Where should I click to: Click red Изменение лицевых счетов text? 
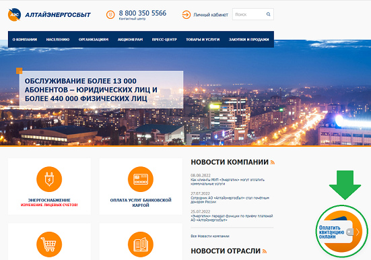49,205
